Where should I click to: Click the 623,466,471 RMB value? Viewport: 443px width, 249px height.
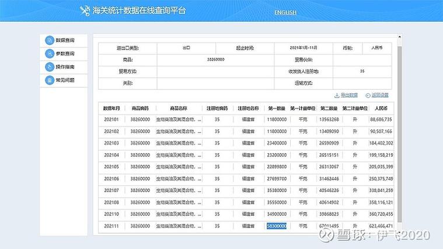(381, 226)
